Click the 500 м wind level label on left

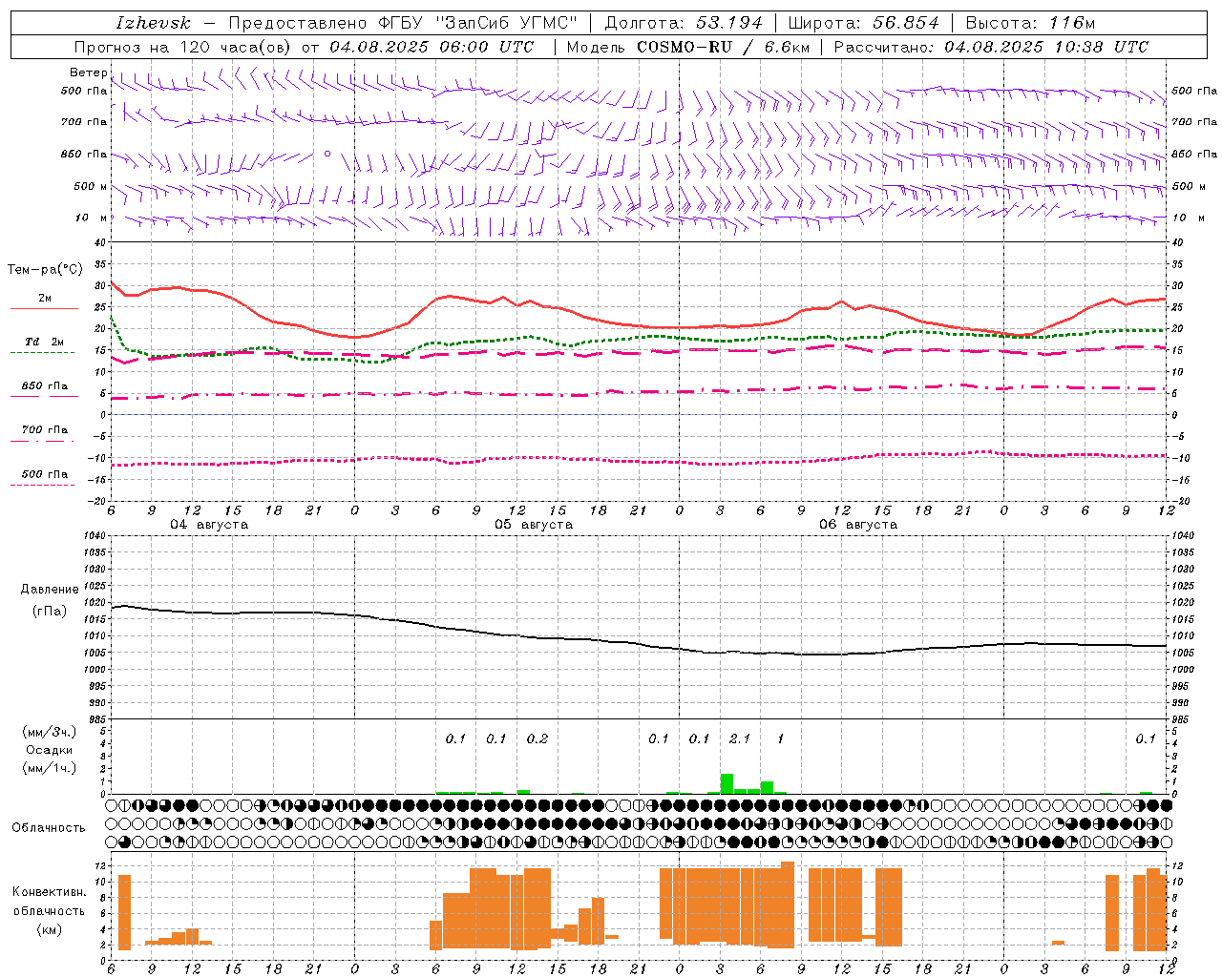(x=91, y=186)
